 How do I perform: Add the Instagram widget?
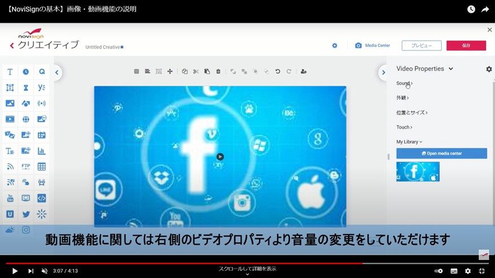point(26,230)
